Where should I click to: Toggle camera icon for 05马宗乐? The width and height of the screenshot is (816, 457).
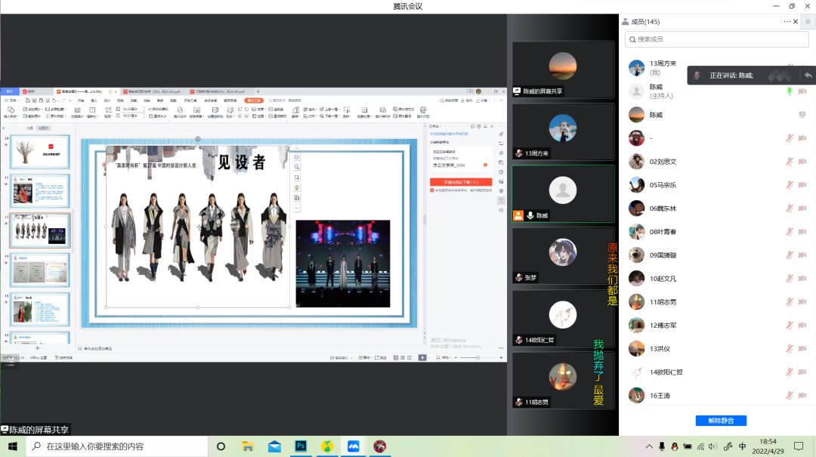tap(802, 185)
